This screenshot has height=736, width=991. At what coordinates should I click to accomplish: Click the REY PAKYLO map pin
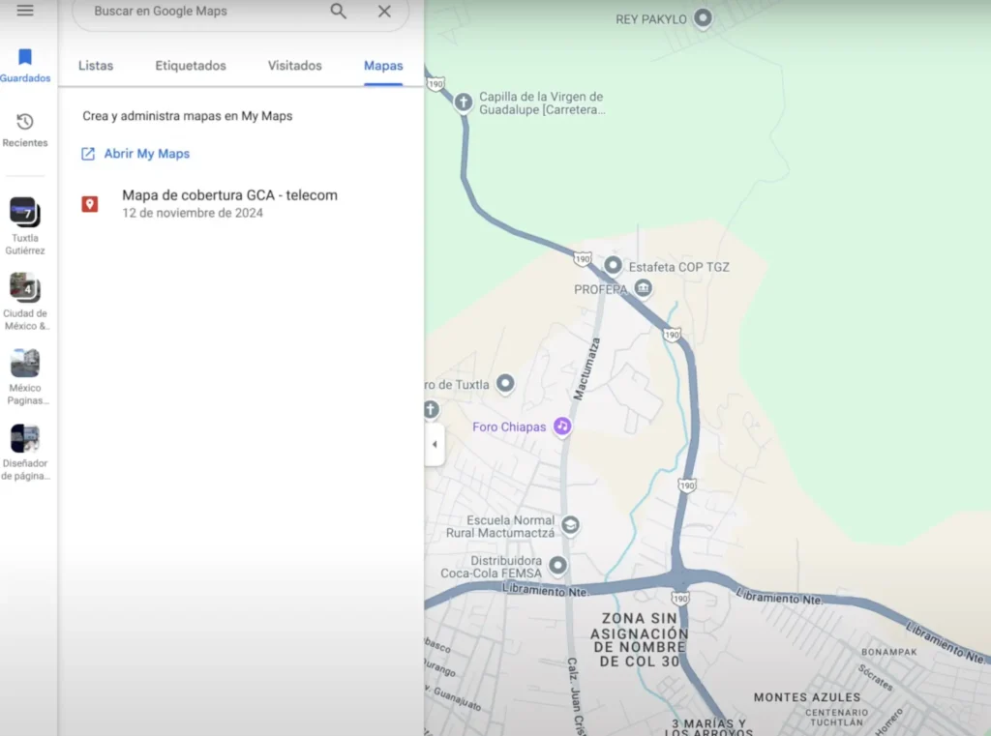[703, 18]
